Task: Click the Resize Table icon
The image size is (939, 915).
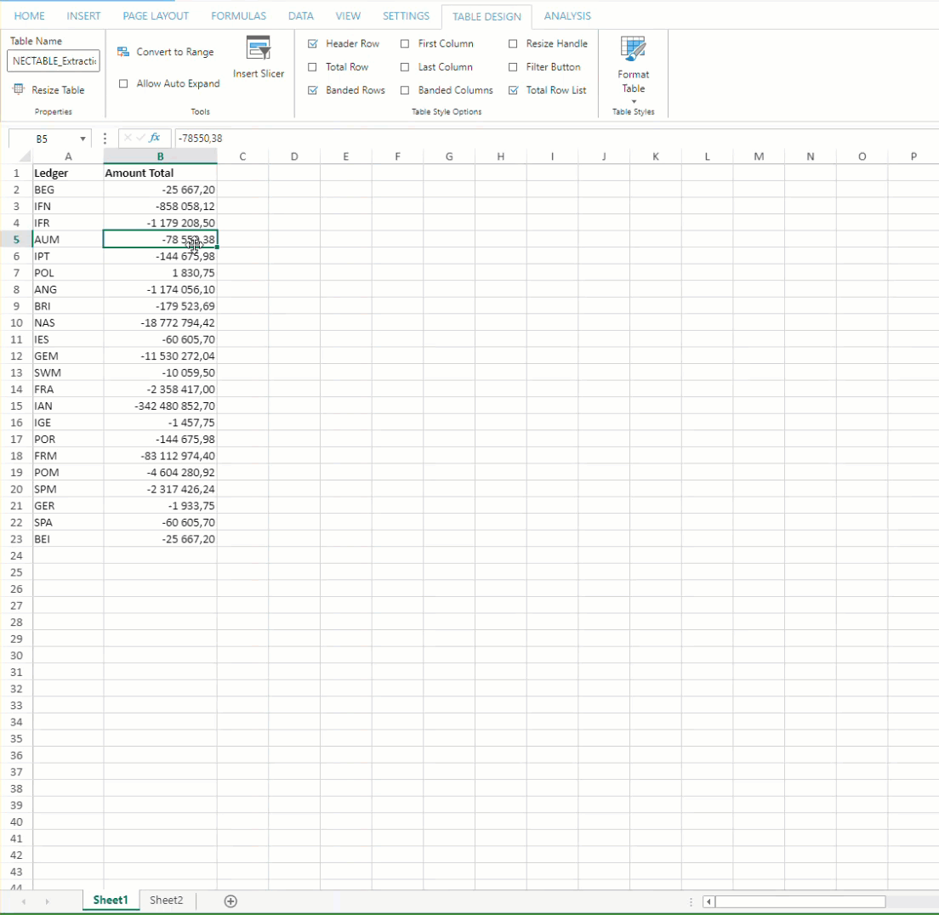Action: coord(18,89)
